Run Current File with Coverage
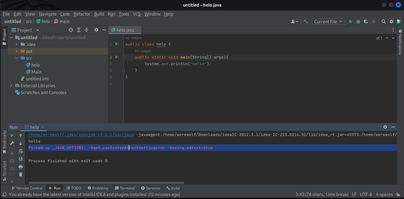 click(366, 22)
